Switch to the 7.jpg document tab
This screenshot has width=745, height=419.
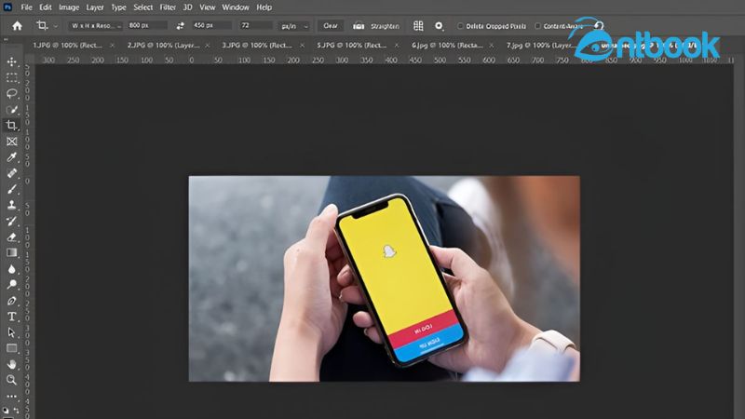pyautogui.click(x=539, y=45)
